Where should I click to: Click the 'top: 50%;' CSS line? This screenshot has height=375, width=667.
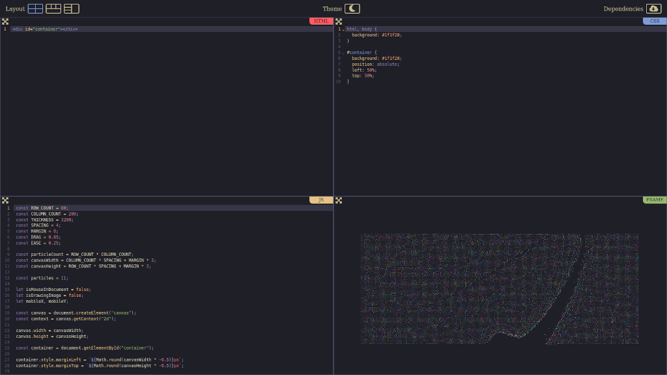point(363,76)
